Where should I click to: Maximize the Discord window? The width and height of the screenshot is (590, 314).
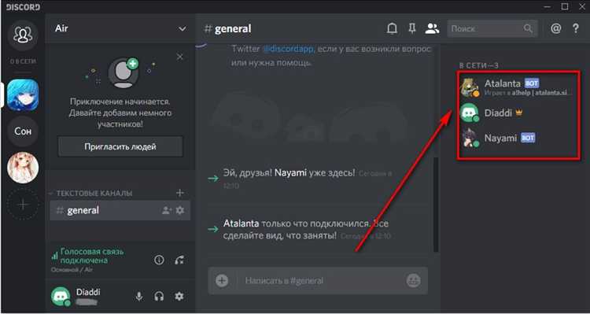[x=565, y=6]
